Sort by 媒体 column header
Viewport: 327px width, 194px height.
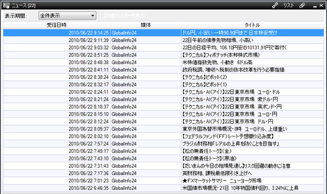point(146,25)
